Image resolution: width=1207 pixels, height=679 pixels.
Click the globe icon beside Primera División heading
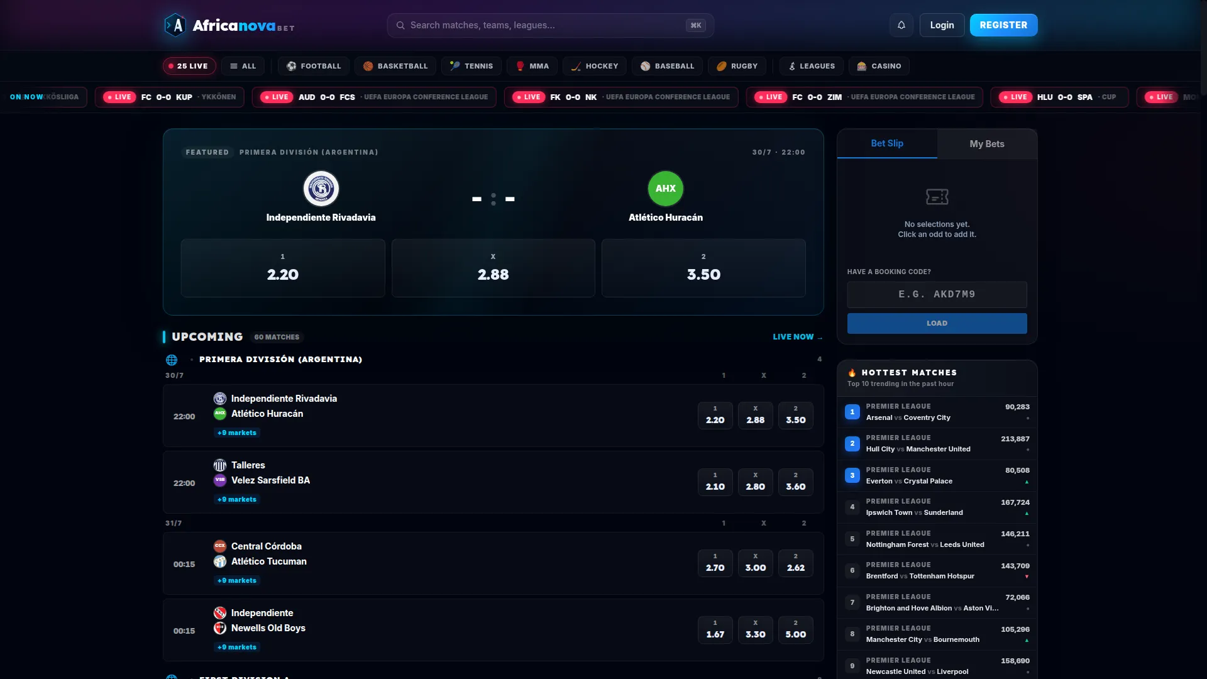pyautogui.click(x=172, y=360)
